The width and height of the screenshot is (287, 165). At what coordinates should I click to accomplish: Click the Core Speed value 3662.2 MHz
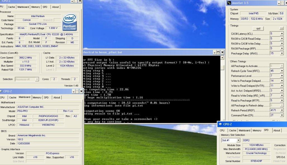(x=25, y=58)
